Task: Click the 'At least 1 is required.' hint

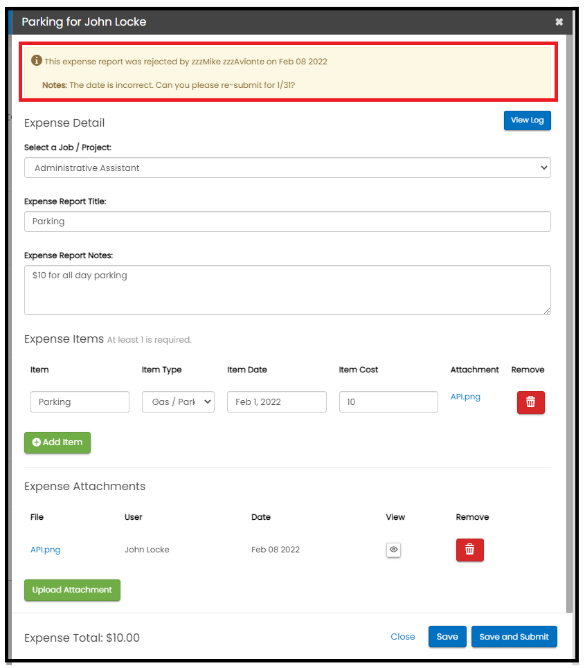Action: [149, 340]
